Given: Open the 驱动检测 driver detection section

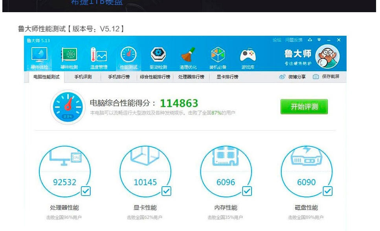Looking at the screenshot, I should (158, 58).
